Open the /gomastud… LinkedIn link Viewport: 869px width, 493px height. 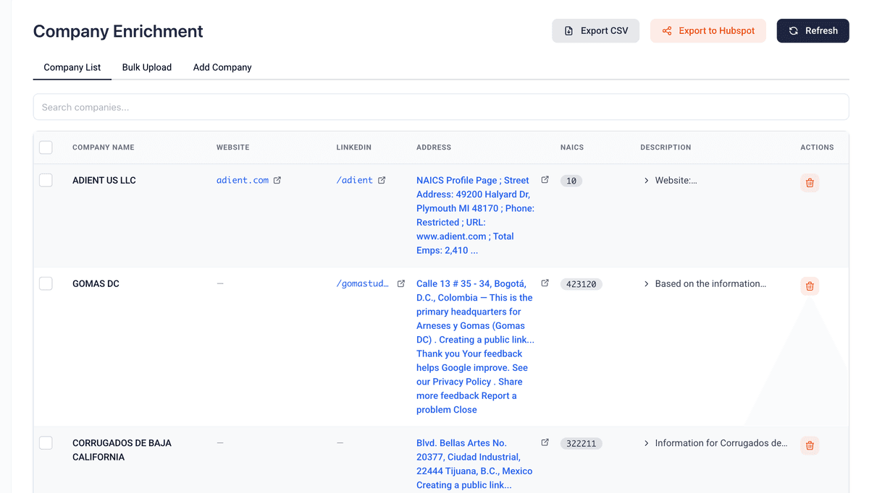pos(362,283)
